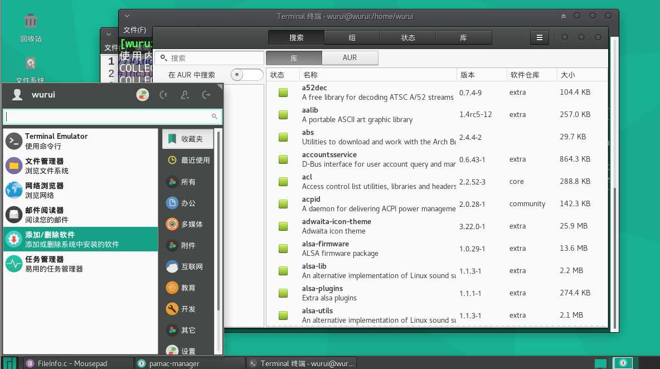Select the 教育 education category
The image size is (660, 369).
188,288
